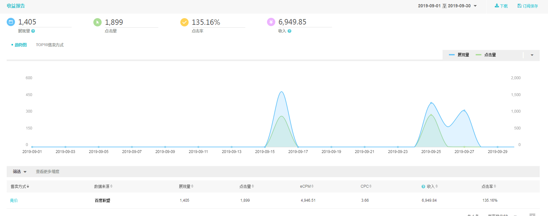Open the 筛选 filter dropdown
Image resolution: width=548 pixels, height=216 pixels.
point(19,172)
